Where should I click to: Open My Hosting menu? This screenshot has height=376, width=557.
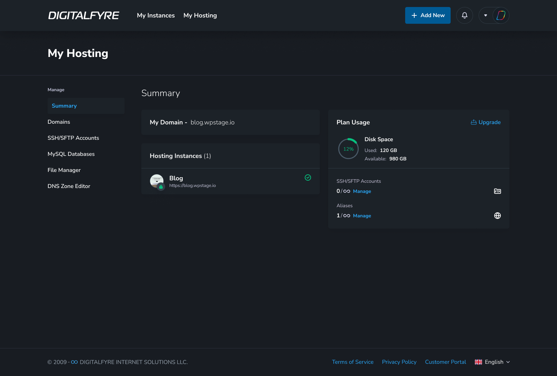pos(200,15)
